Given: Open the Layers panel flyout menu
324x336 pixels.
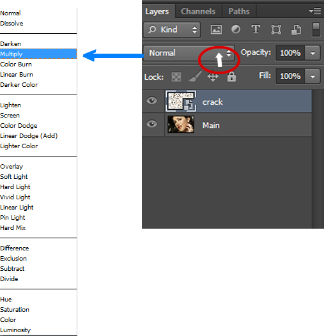Looking at the screenshot, I should pos(315,11).
